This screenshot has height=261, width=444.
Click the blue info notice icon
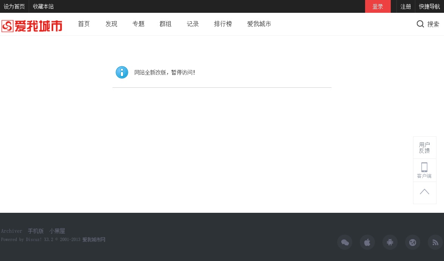pyautogui.click(x=122, y=72)
